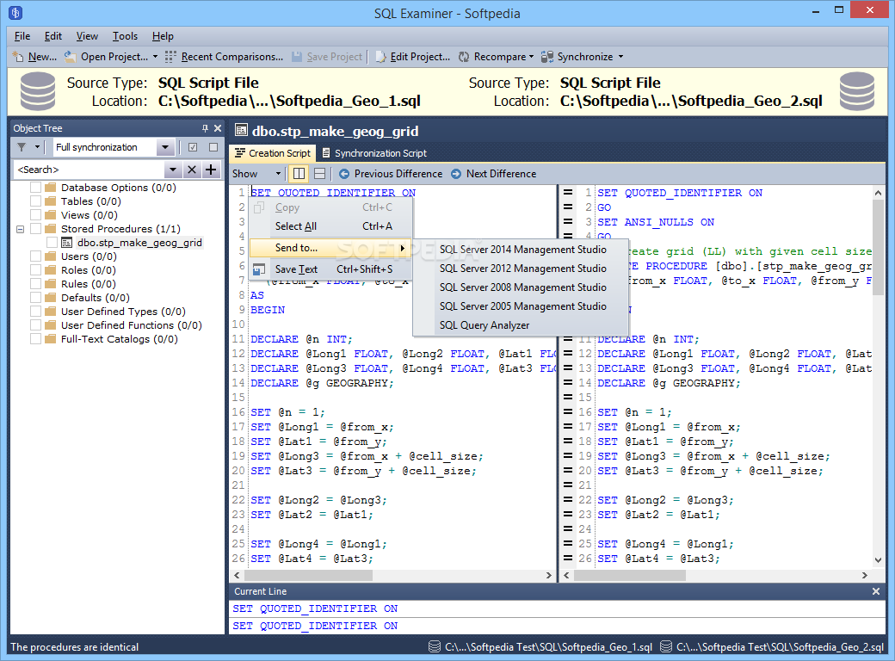
Task: Check the Users (0/0) checkbox
Action: pyautogui.click(x=35, y=256)
